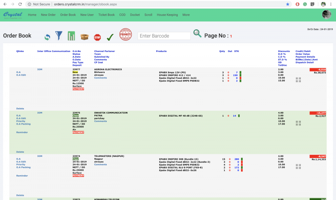
Task: Click the red STOP sign icon
Action: pyautogui.click(x=97, y=37)
